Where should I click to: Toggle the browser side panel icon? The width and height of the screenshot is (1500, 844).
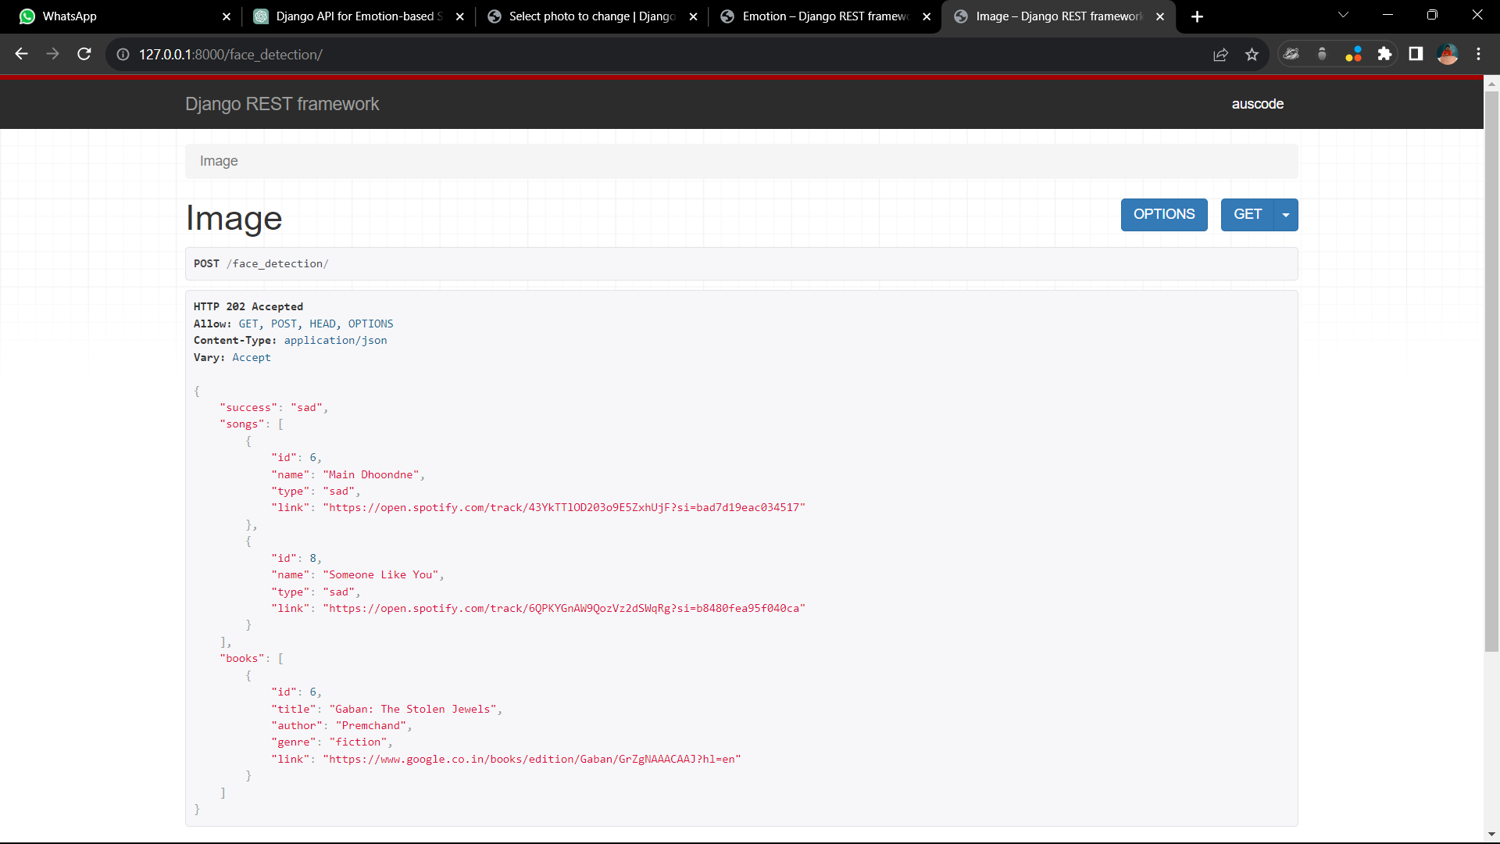click(1416, 54)
